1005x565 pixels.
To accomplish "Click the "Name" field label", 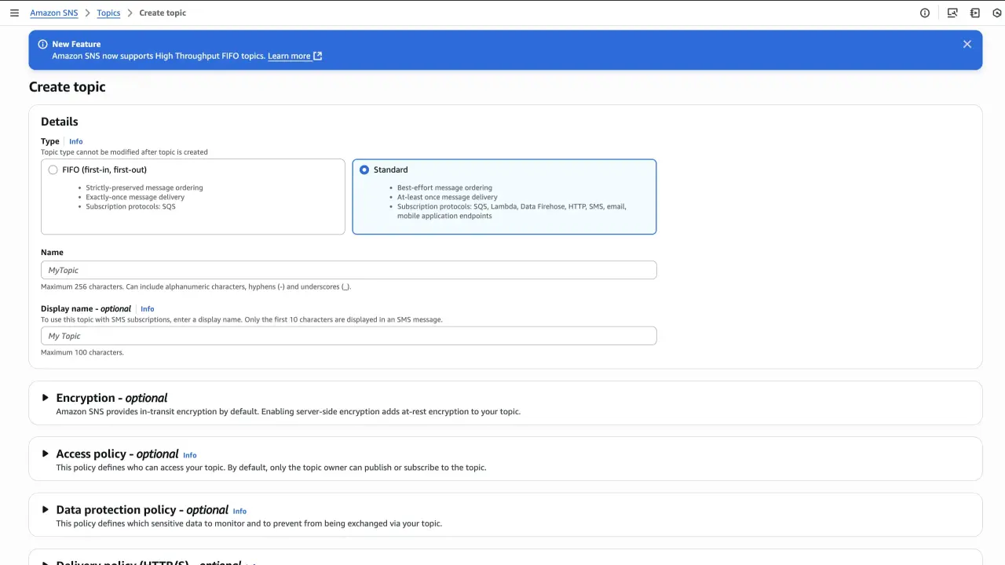I will (52, 252).
